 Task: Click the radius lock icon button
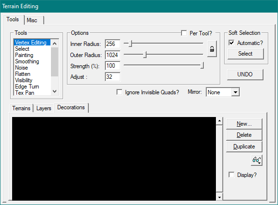point(212,49)
